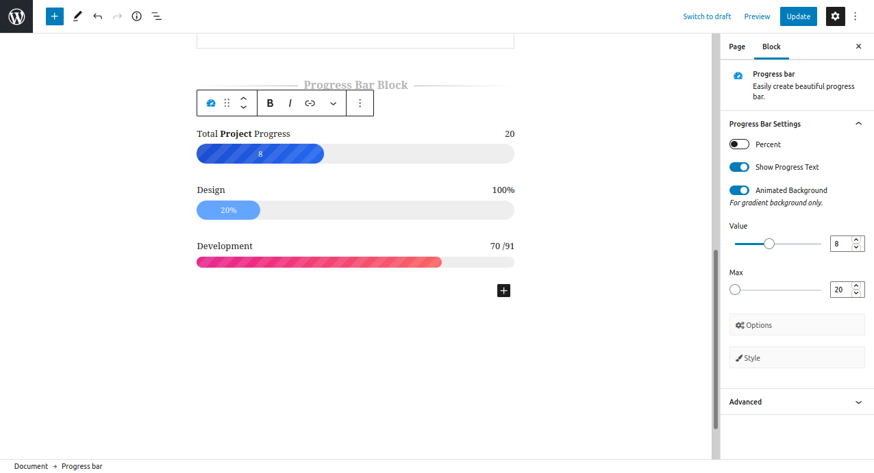This screenshot has width=874, height=473.
Task: Open the document details info icon
Action: click(137, 16)
